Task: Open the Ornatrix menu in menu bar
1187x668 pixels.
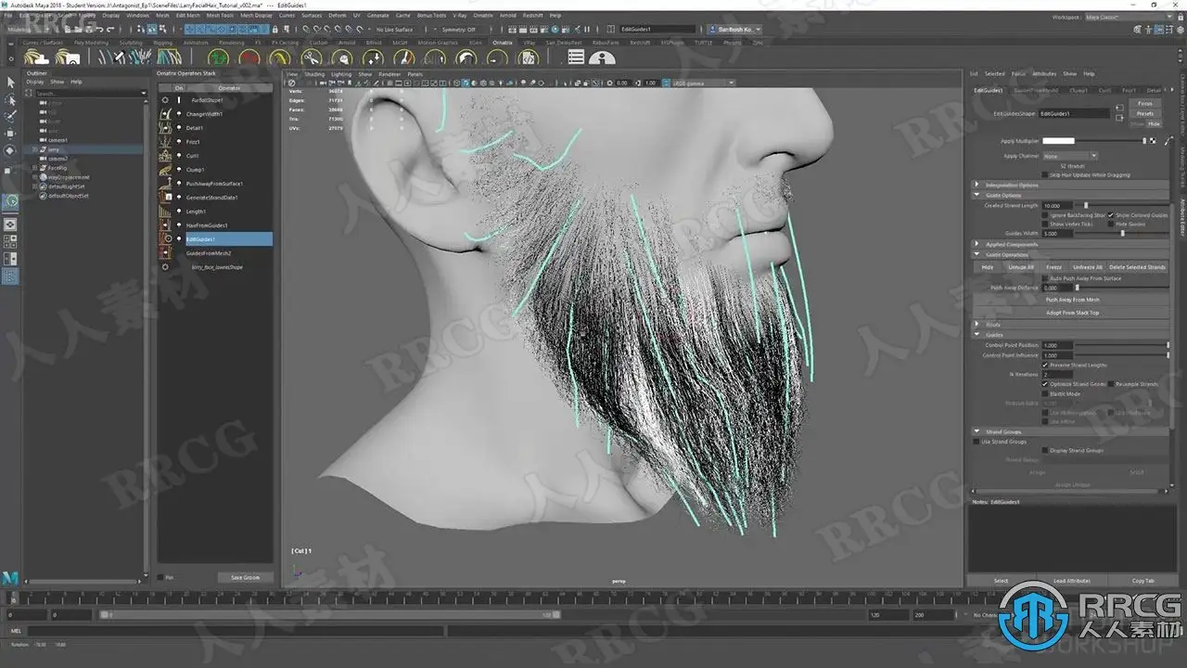Action: (x=482, y=16)
